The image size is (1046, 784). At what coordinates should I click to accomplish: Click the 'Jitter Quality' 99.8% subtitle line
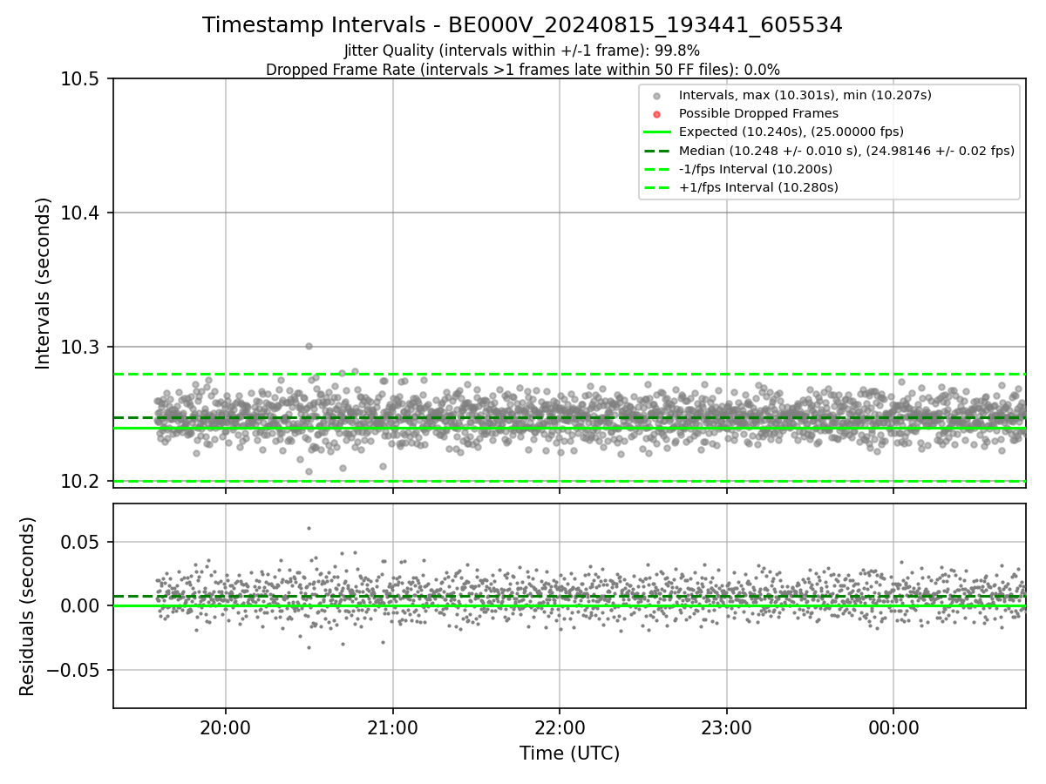coord(522,51)
